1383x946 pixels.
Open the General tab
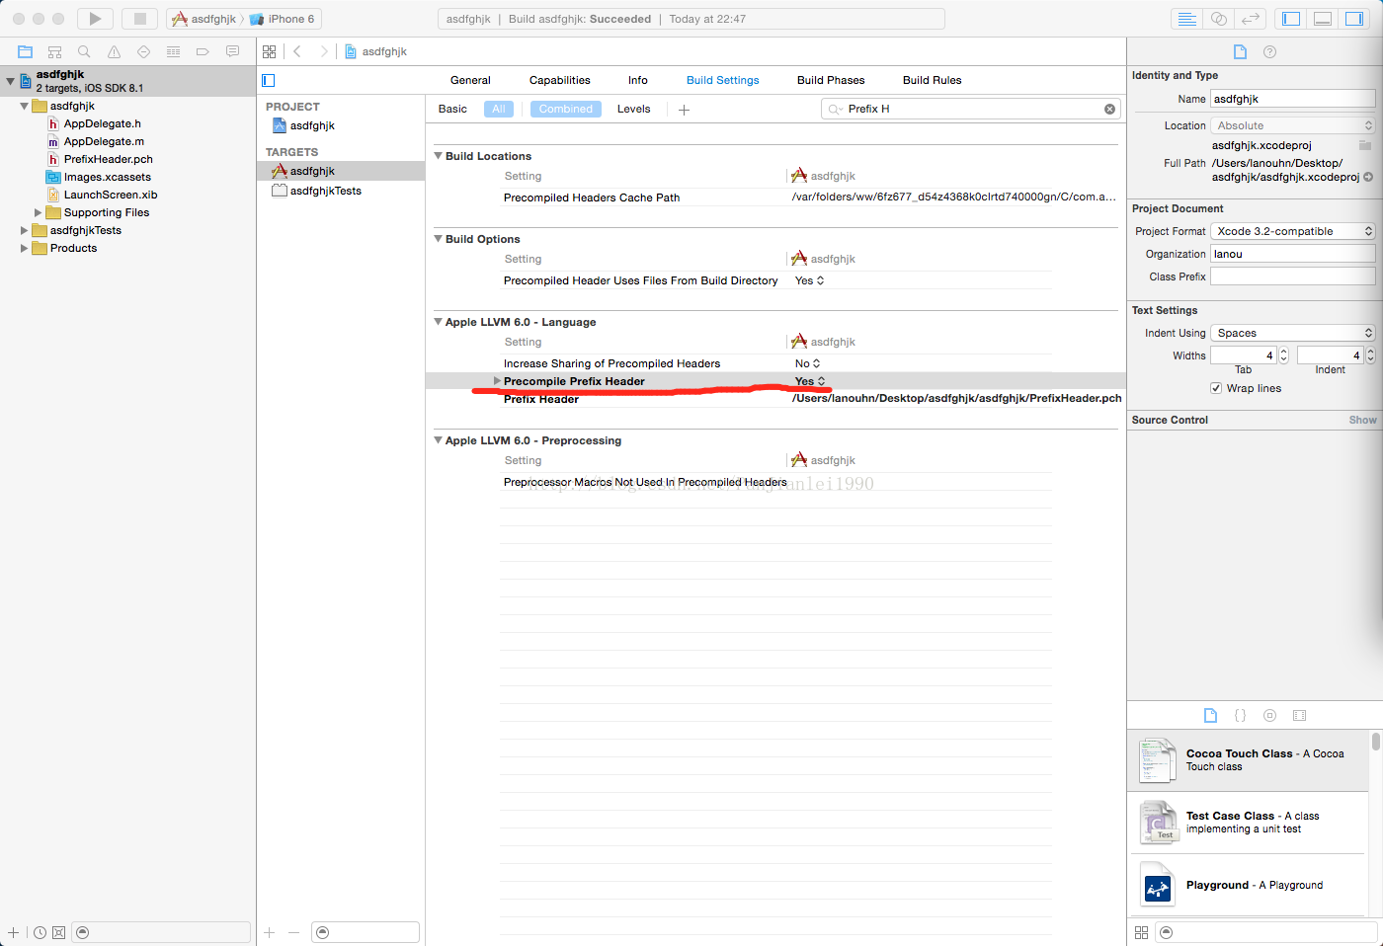[x=470, y=80]
